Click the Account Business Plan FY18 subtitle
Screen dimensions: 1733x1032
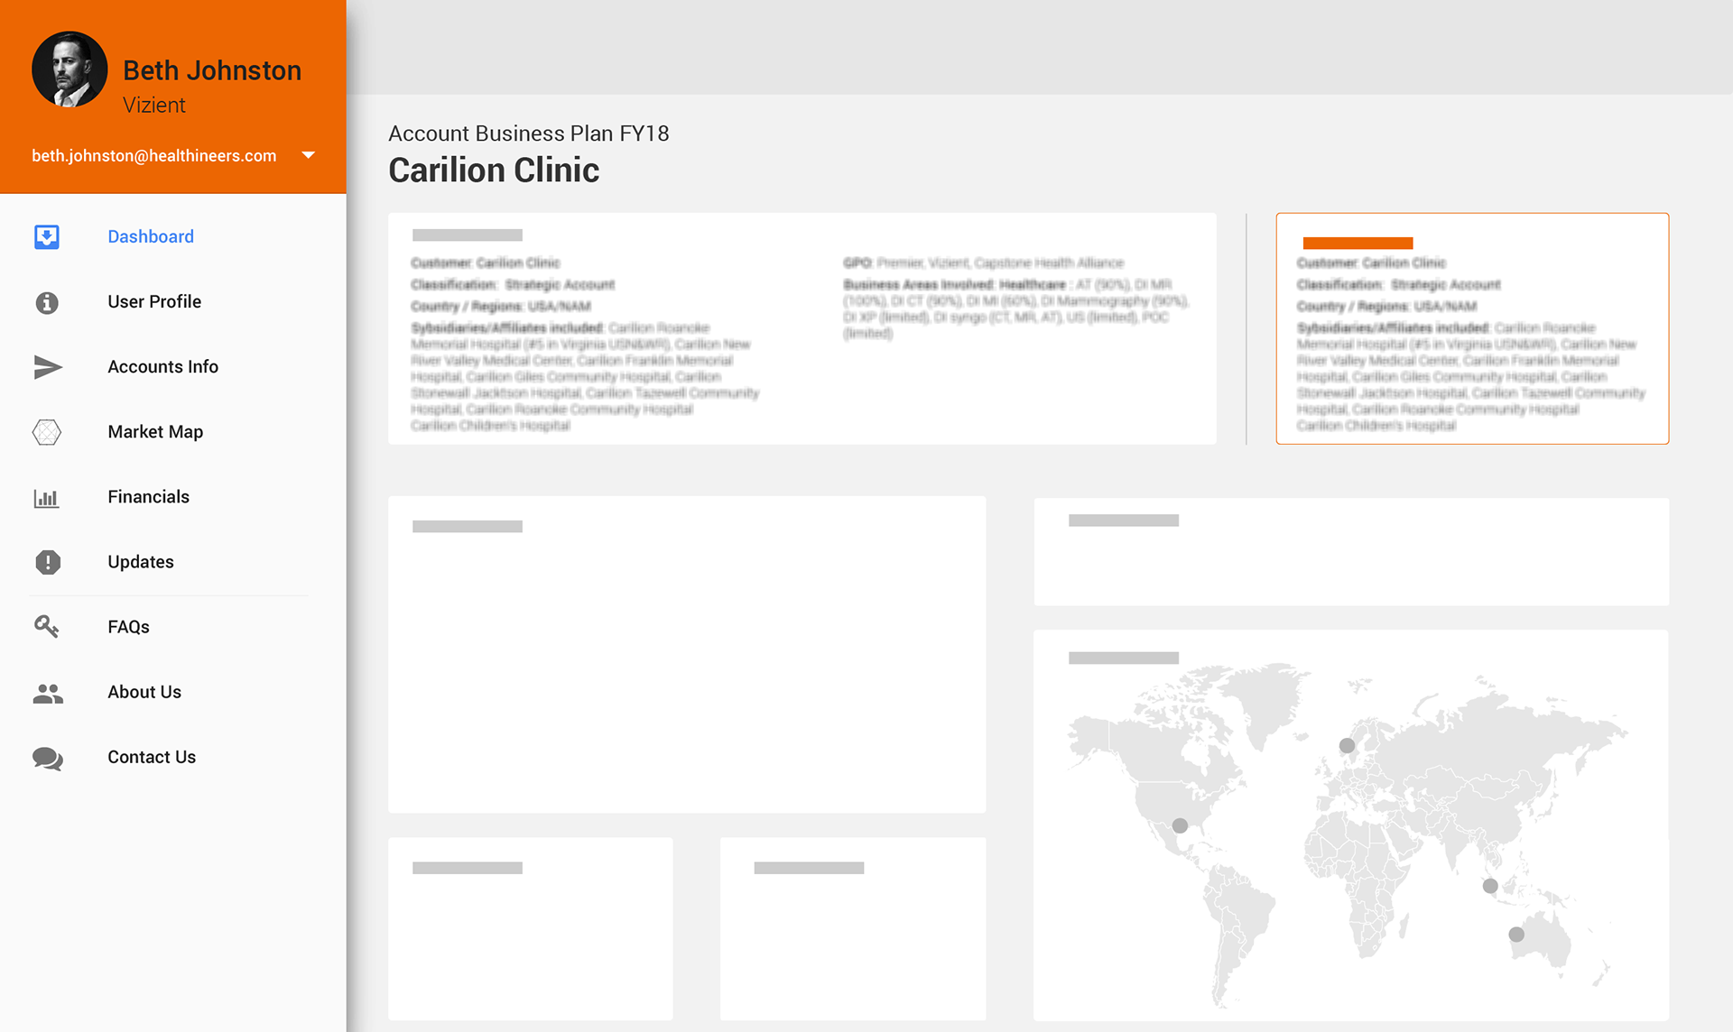click(529, 134)
